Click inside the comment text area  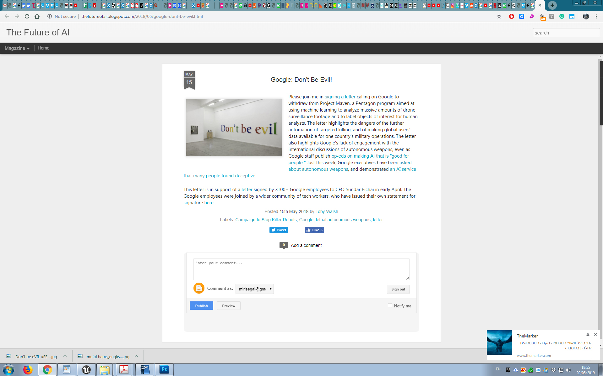pos(301,269)
